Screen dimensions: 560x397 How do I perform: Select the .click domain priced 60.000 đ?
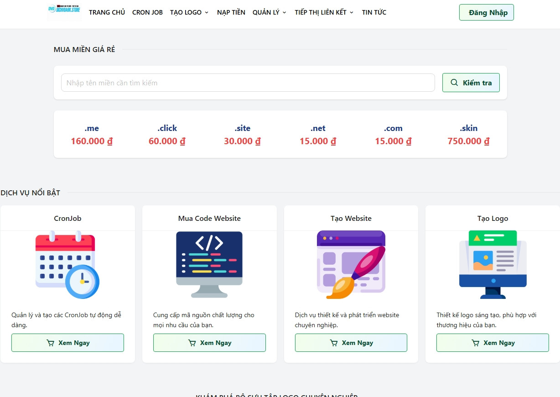coord(167,135)
